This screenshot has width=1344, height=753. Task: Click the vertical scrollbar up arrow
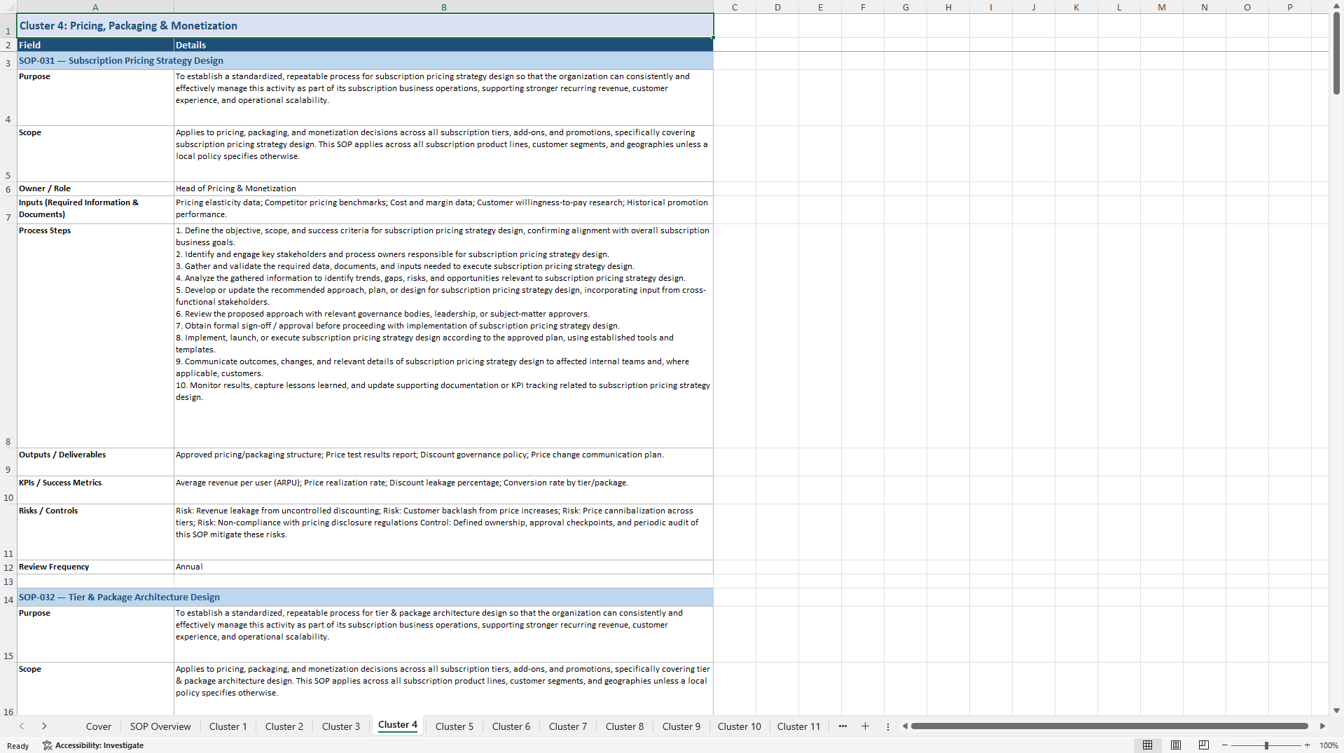pyautogui.click(x=1336, y=6)
